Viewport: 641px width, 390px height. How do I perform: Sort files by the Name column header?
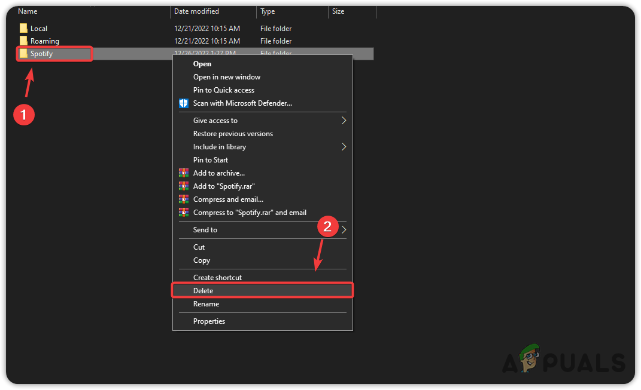pyautogui.click(x=28, y=11)
